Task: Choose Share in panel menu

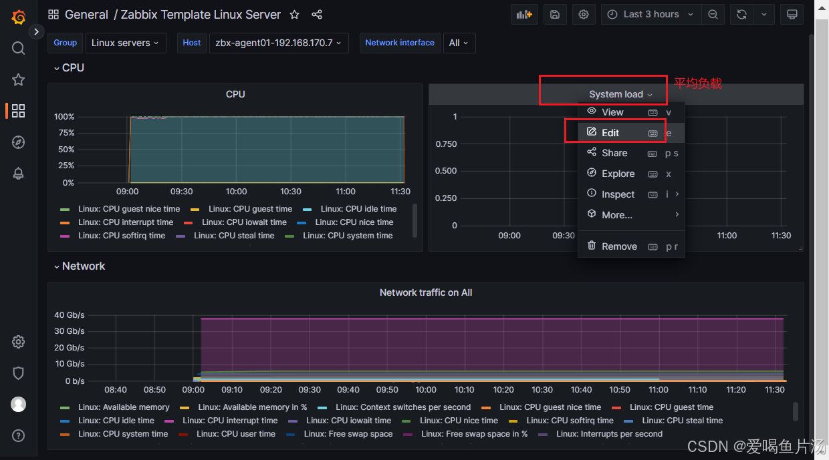Action: click(631, 153)
